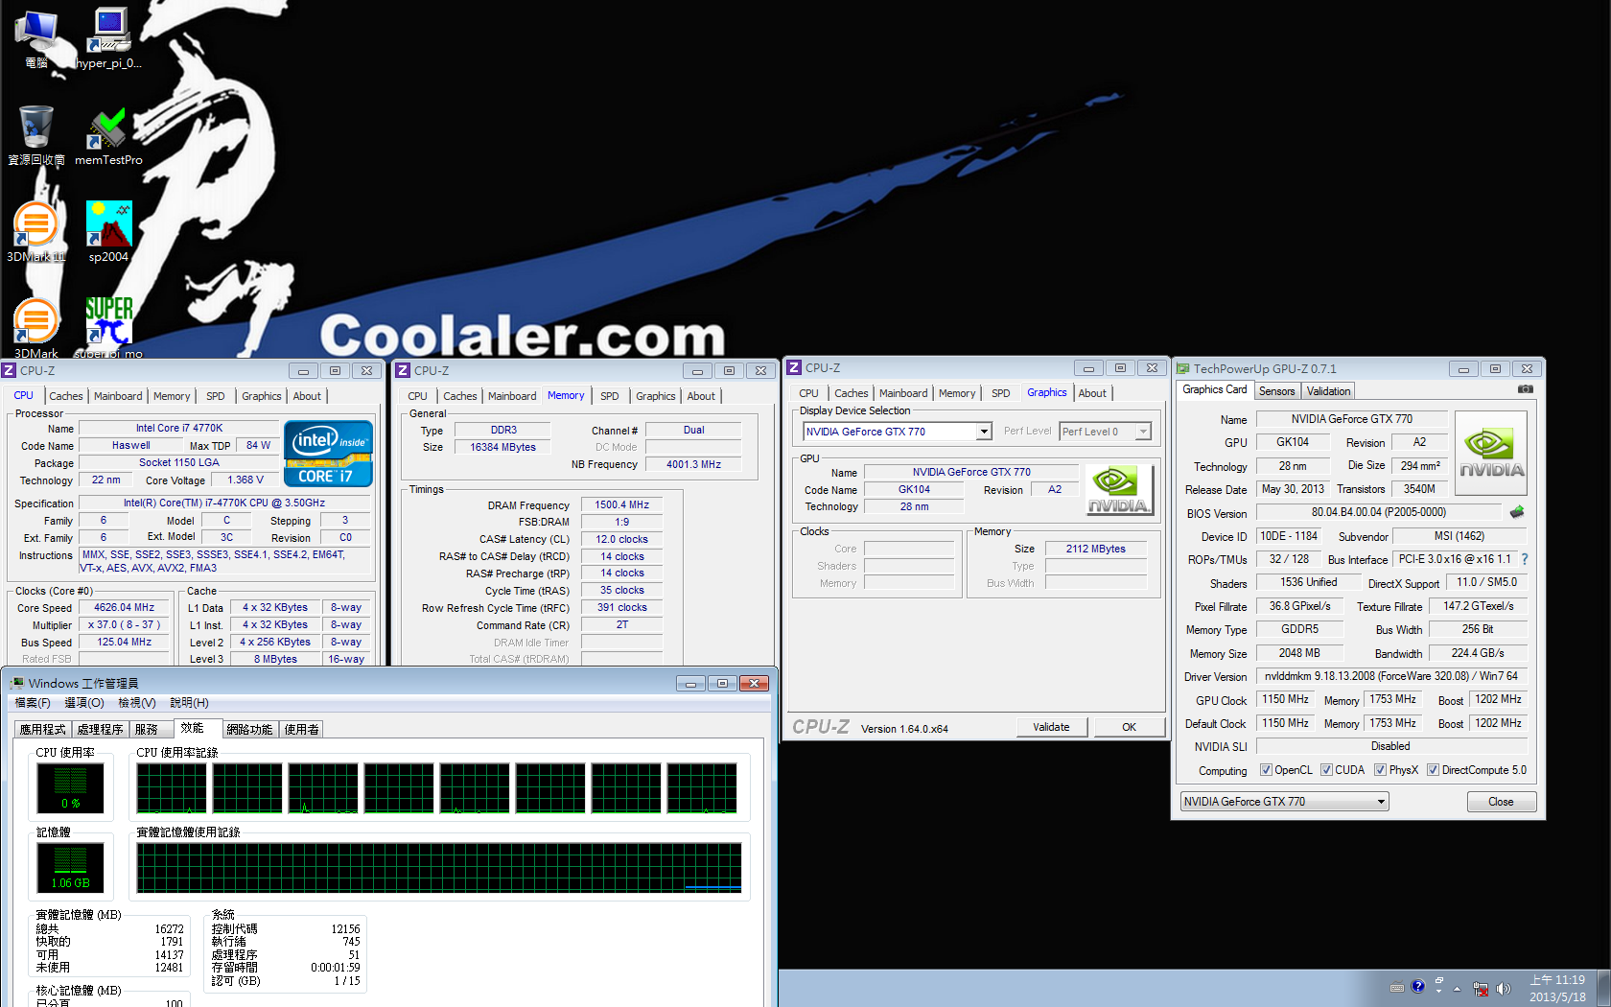Viewport: 1611px width, 1007px height.
Task: Click the GPU-Z title bar icon
Action: tap(1183, 368)
